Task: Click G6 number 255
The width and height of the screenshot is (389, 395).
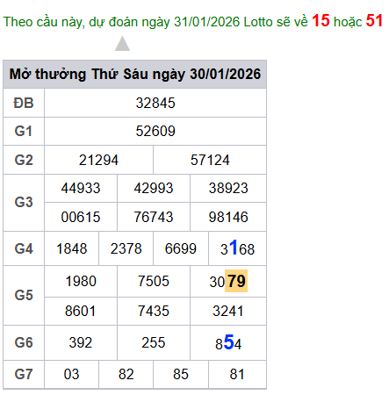Action: [154, 342]
